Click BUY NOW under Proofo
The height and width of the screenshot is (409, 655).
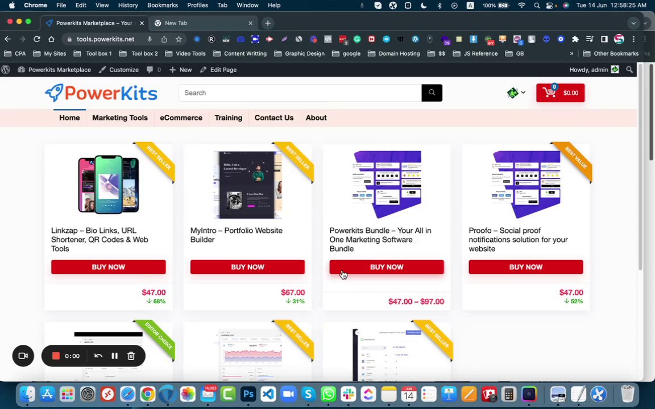(525, 267)
